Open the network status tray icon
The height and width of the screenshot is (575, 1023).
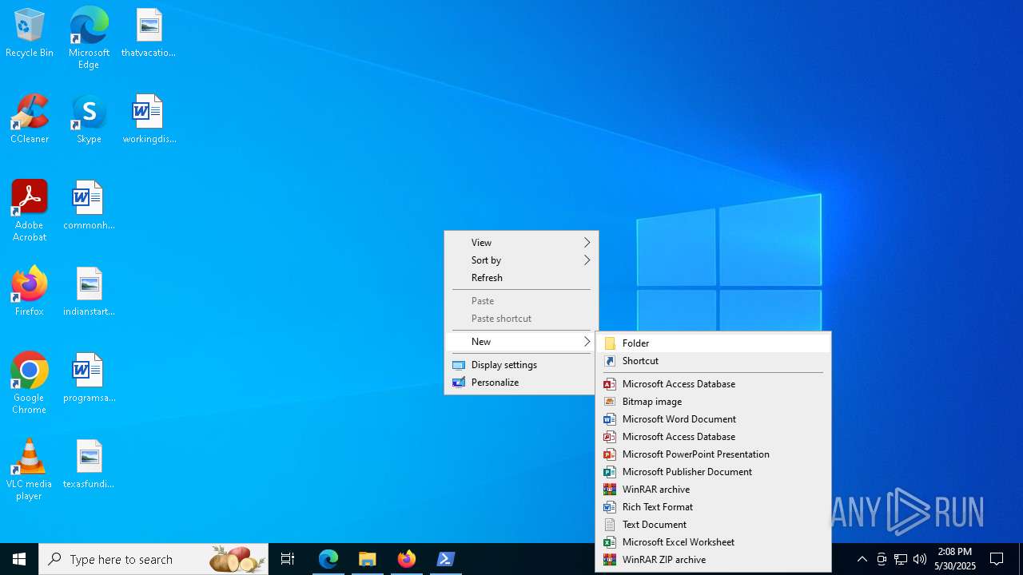pyautogui.click(x=901, y=559)
